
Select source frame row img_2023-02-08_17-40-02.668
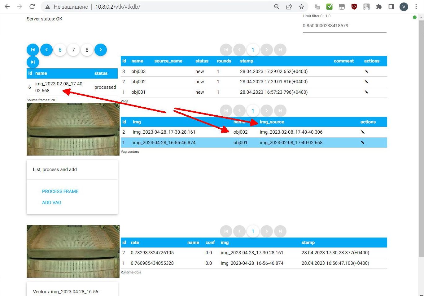pos(72,87)
